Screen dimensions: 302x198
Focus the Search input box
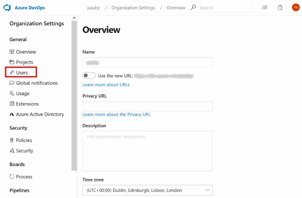click(x=220, y=8)
